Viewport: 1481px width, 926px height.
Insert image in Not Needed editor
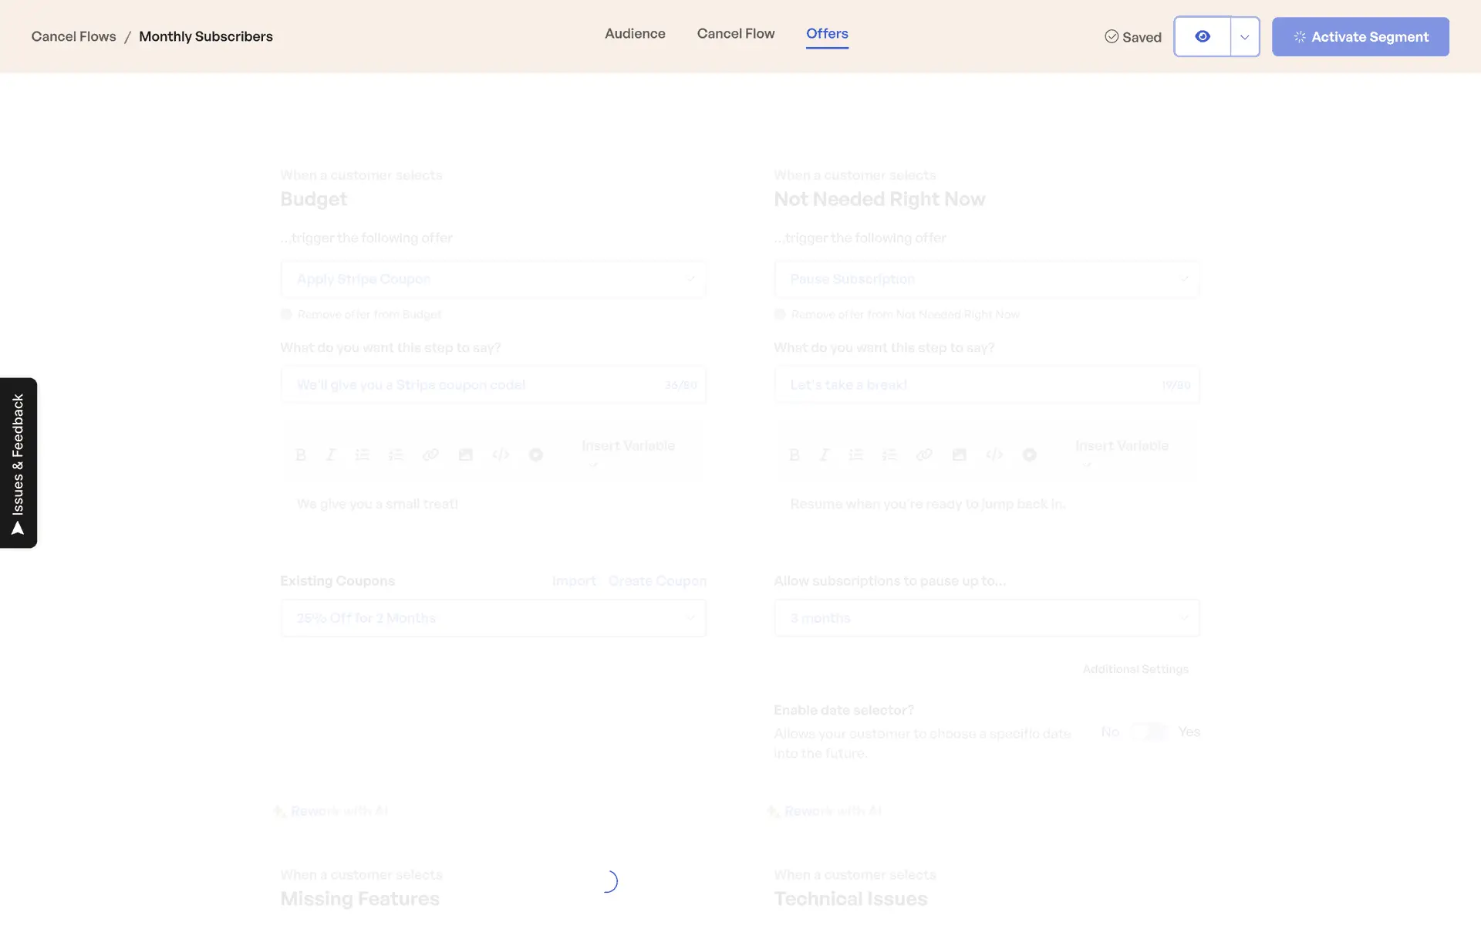click(959, 455)
